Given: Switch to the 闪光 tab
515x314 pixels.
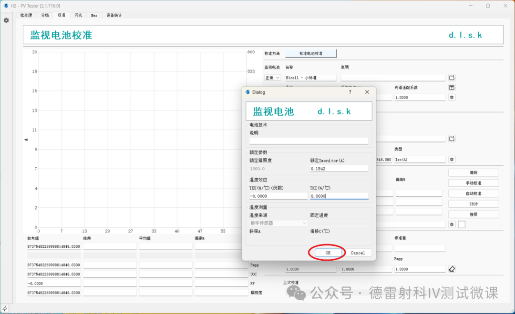Looking at the screenshot, I should tap(78, 15).
